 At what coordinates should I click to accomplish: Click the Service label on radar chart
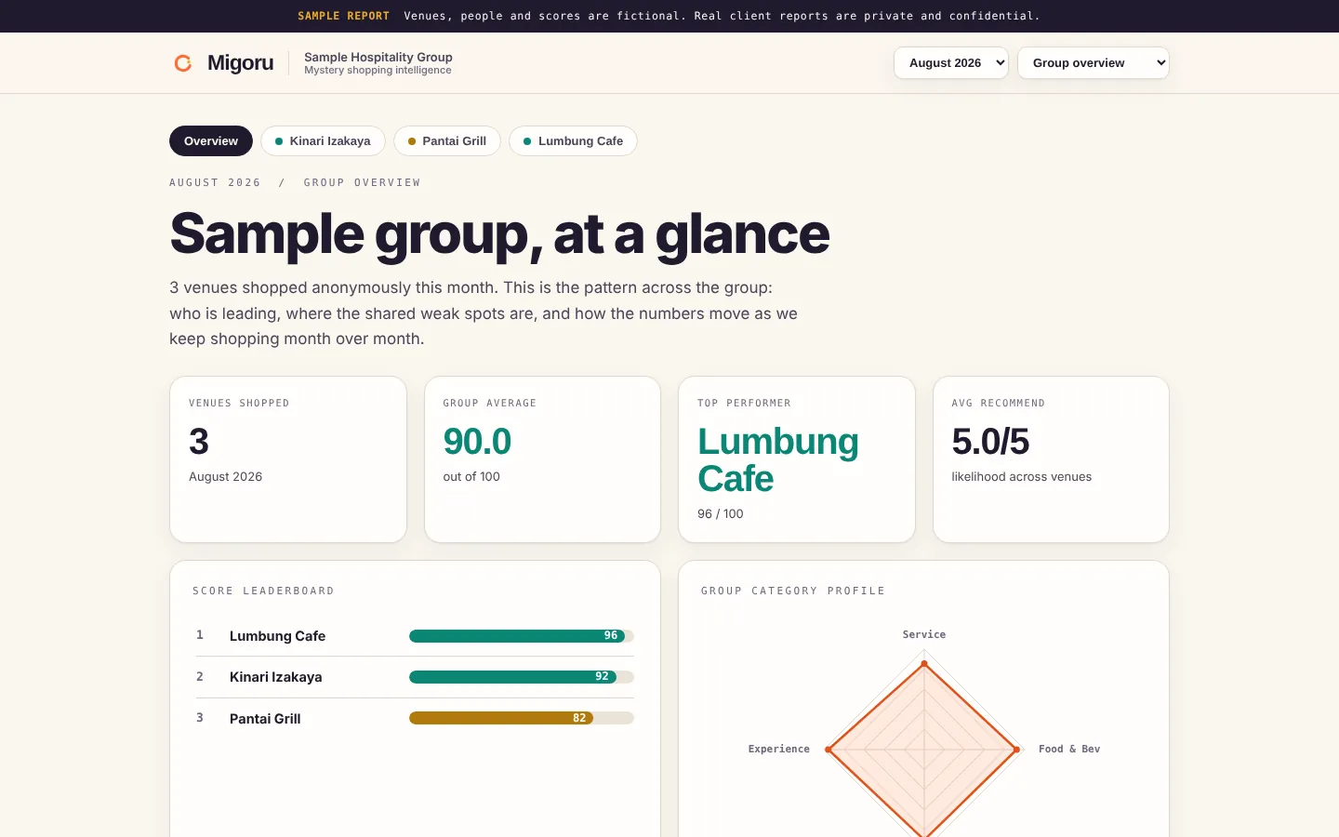pyautogui.click(x=924, y=634)
